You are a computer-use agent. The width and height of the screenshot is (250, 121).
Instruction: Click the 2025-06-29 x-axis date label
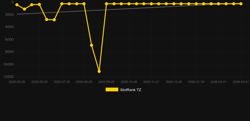pos(39,82)
